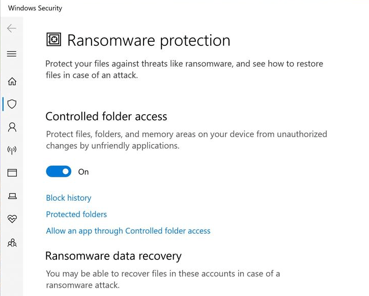Screen dimensions: 369x296
Task: Click the Ransomware protection header icon
Action: pos(53,40)
